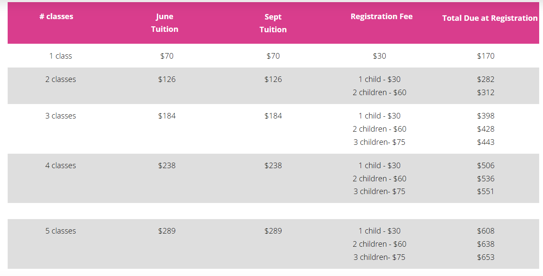Click the '3 classes' row label

point(61,116)
